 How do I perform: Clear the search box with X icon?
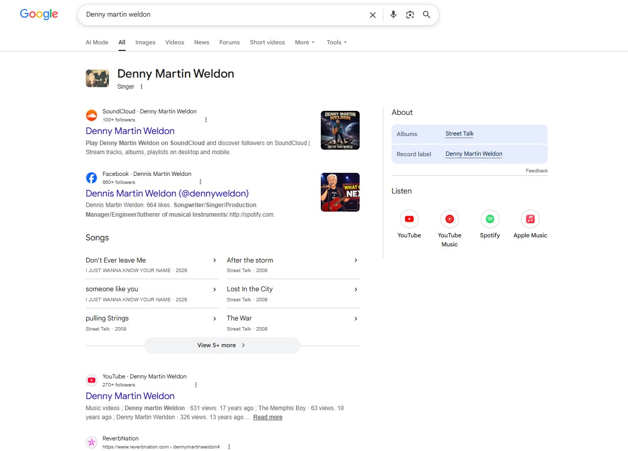(x=373, y=15)
